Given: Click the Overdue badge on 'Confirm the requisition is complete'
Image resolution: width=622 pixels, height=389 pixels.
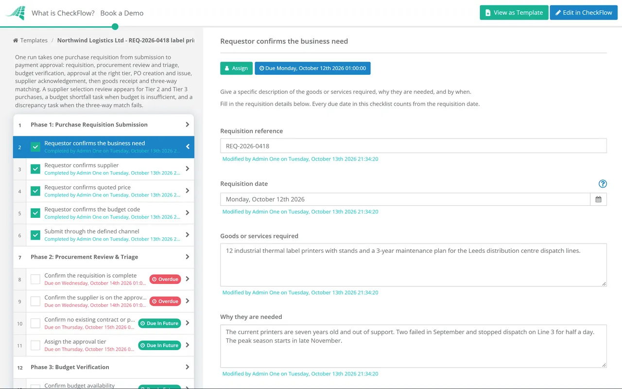Looking at the screenshot, I should coord(165,279).
